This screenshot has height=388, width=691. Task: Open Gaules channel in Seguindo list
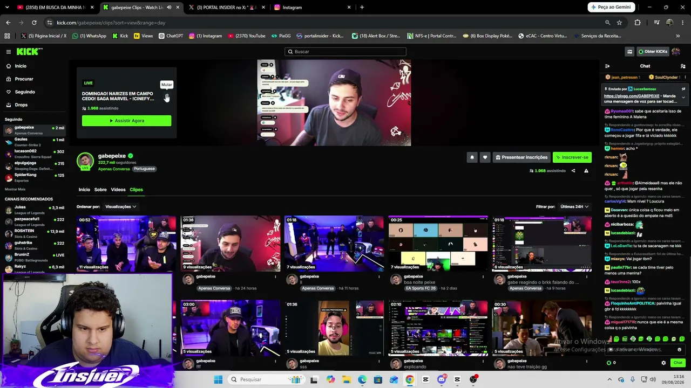click(x=35, y=142)
